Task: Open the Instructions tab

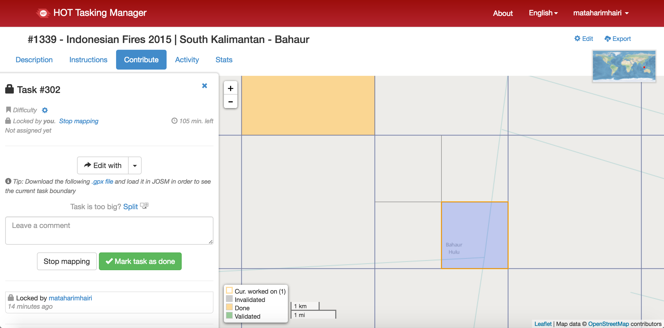Action: (x=88, y=60)
